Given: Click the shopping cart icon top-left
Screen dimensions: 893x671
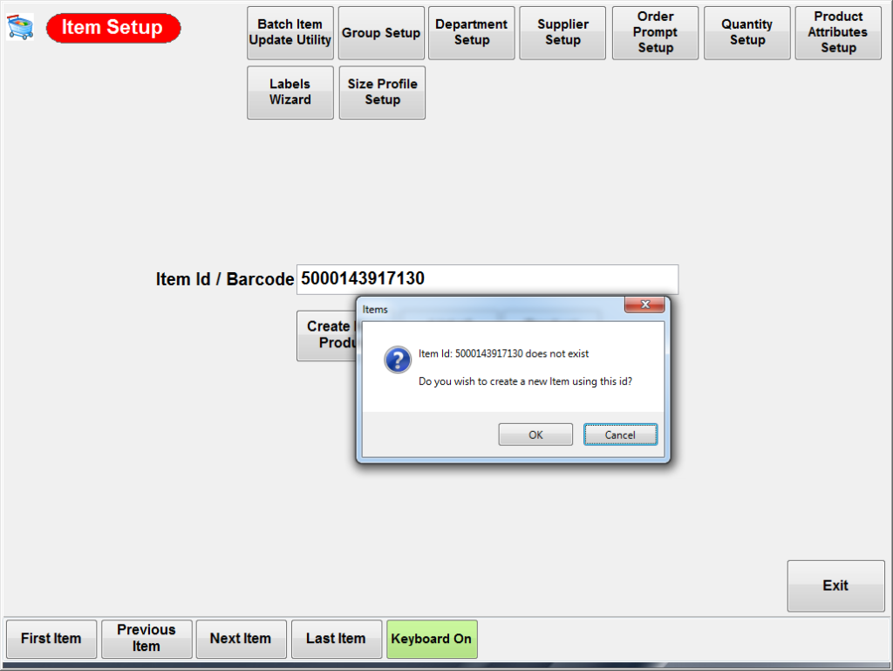Looking at the screenshot, I should pyautogui.click(x=19, y=27).
